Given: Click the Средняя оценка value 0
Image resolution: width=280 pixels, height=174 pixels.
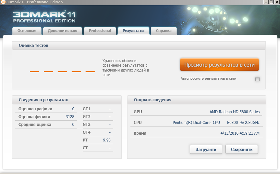Looking at the screenshot, I should click(73, 125).
